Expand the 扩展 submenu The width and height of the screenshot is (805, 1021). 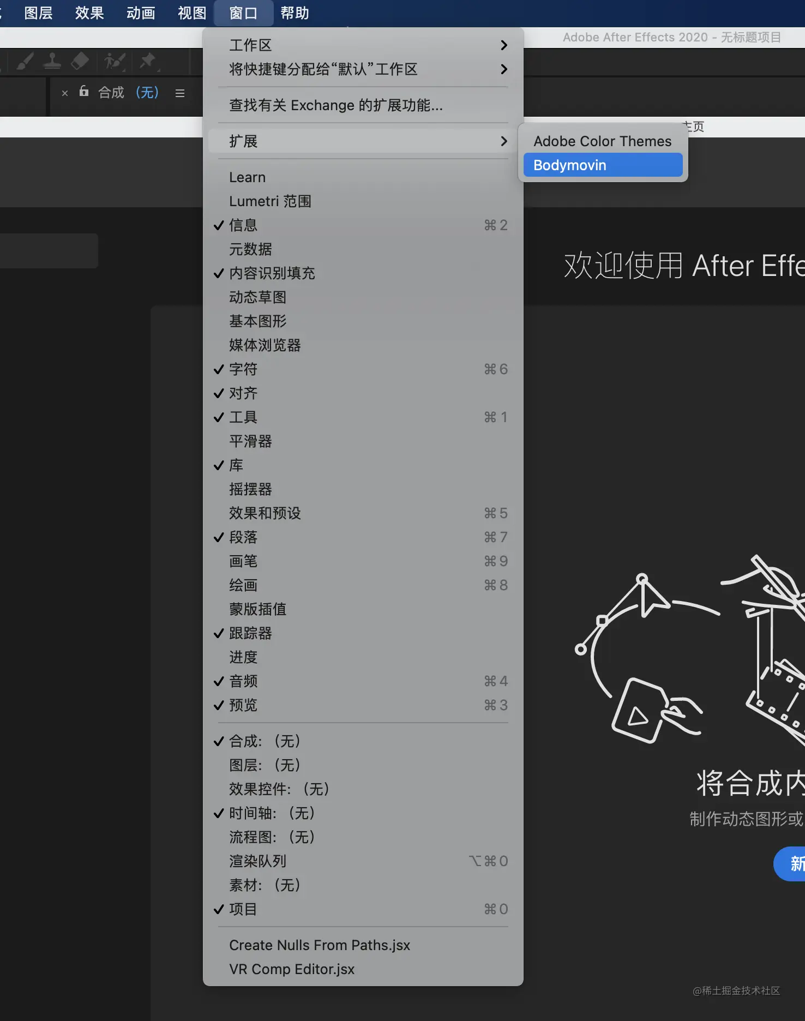coord(363,141)
